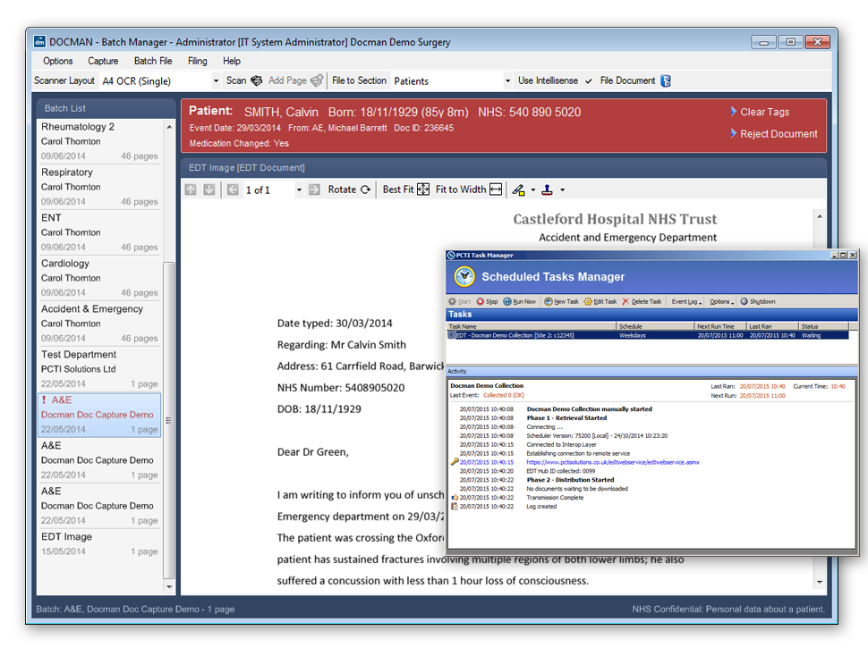Apply Fit to Width zoom
Image resolution: width=868 pixels, height=648 pixels.
pos(469,189)
